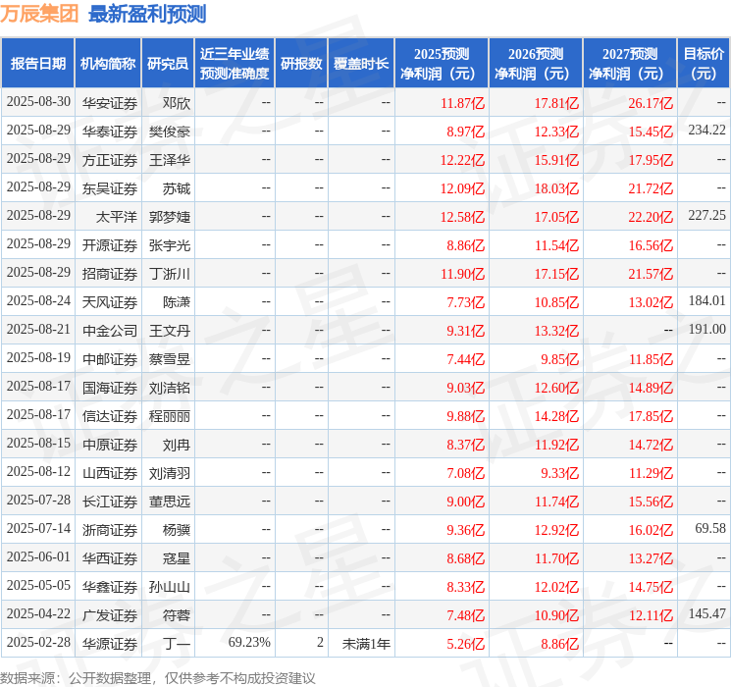Viewport: 731px width, 687px height.
Task: Select the 2027预测净利润 column header
Action: tap(630, 64)
